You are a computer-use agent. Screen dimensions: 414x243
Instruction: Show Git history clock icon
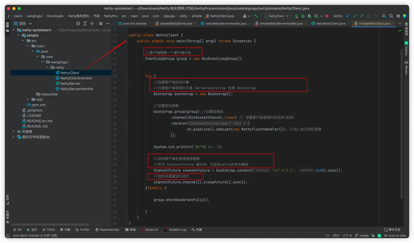(x=368, y=16)
